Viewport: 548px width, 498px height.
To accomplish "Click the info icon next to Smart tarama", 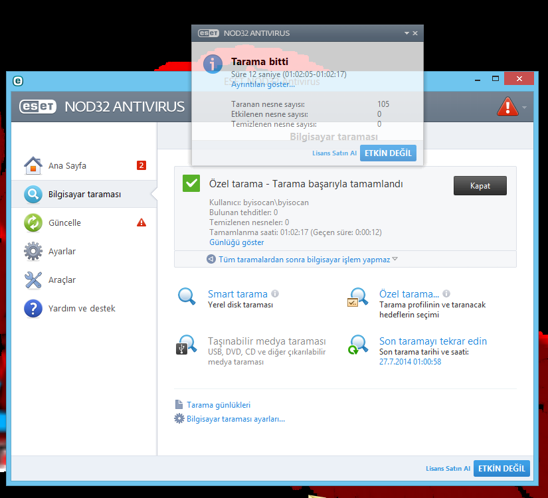I will [275, 293].
